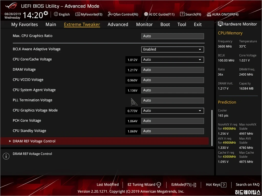Click the settings list vertical scrollbar
The height and width of the screenshot is (196, 262).
[212, 128]
